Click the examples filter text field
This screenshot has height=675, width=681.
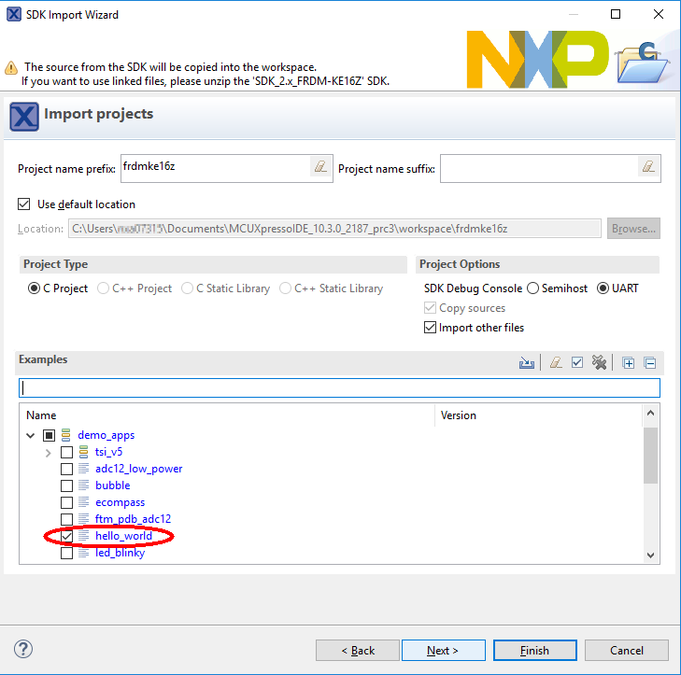(x=339, y=387)
